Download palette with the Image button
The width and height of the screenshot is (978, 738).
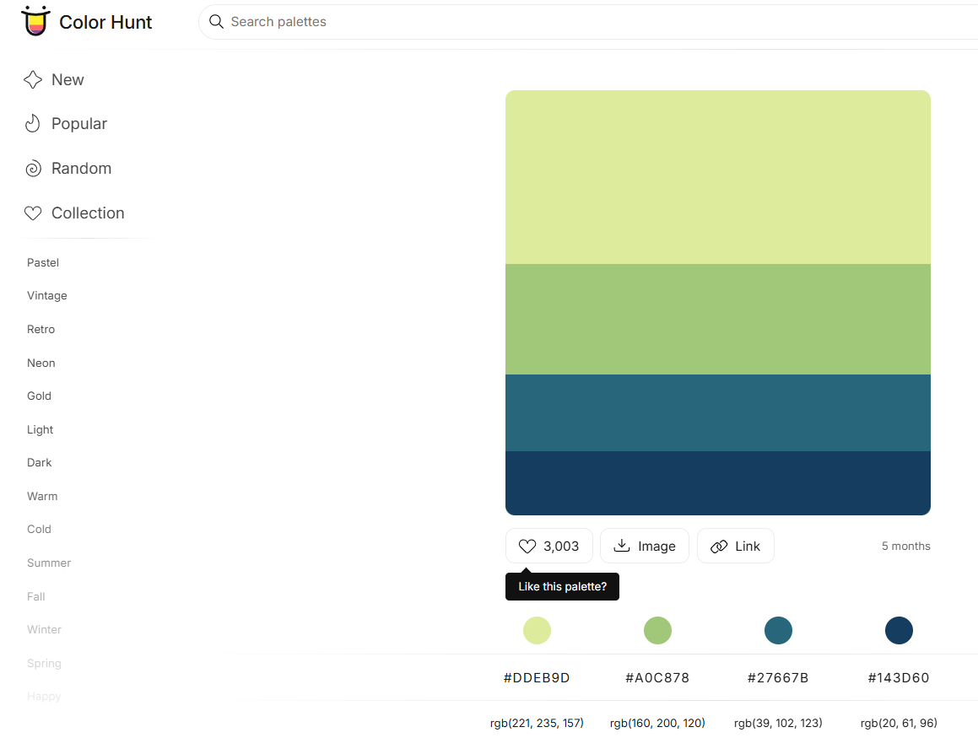tap(645, 546)
